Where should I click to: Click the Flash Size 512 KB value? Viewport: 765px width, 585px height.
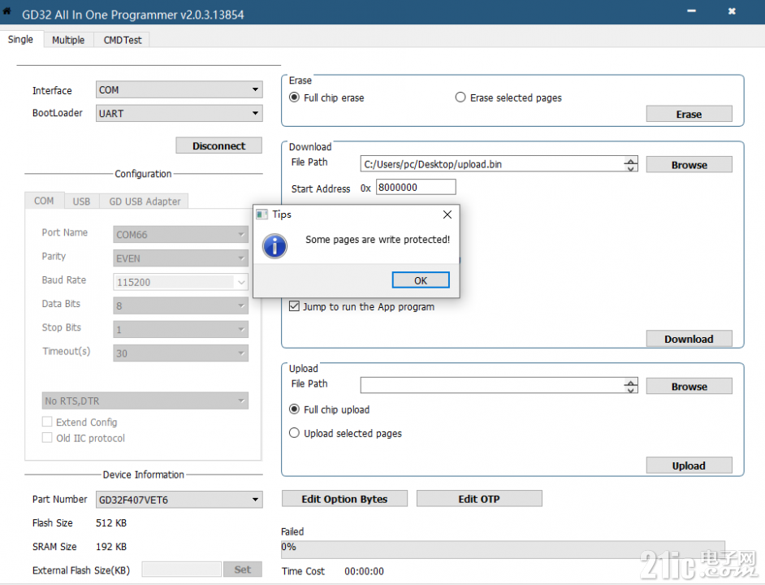pyautogui.click(x=111, y=523)
